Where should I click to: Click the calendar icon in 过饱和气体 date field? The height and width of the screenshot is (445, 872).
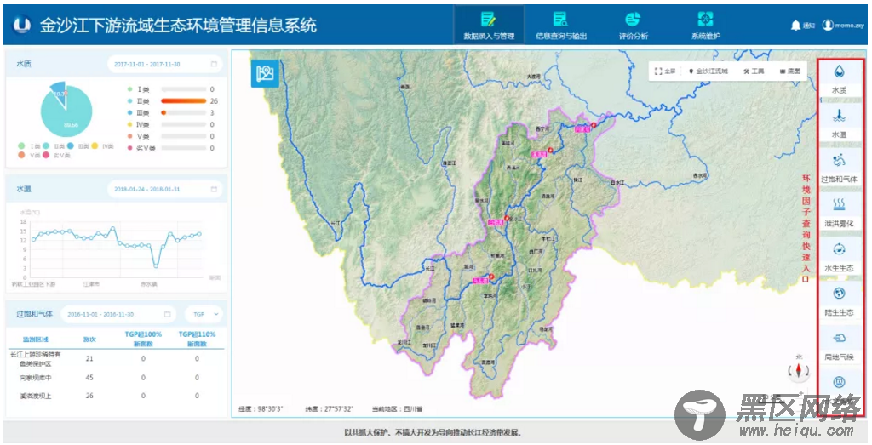pos(168,315)
